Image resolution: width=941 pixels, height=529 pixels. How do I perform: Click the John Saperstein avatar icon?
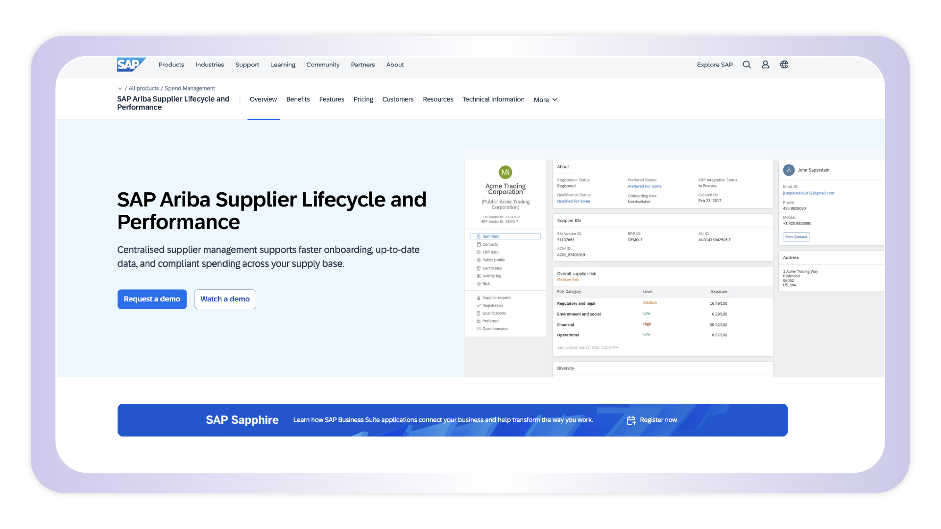tap(789, 170)
